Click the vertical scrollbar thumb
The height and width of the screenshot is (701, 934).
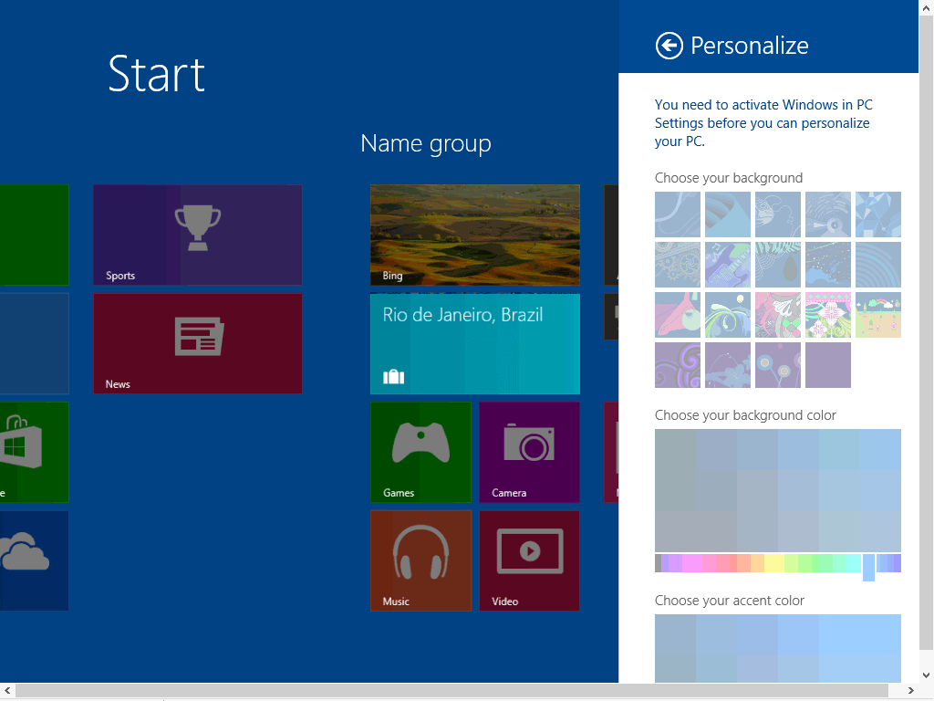pyautogui.click(x=927, y=334)
